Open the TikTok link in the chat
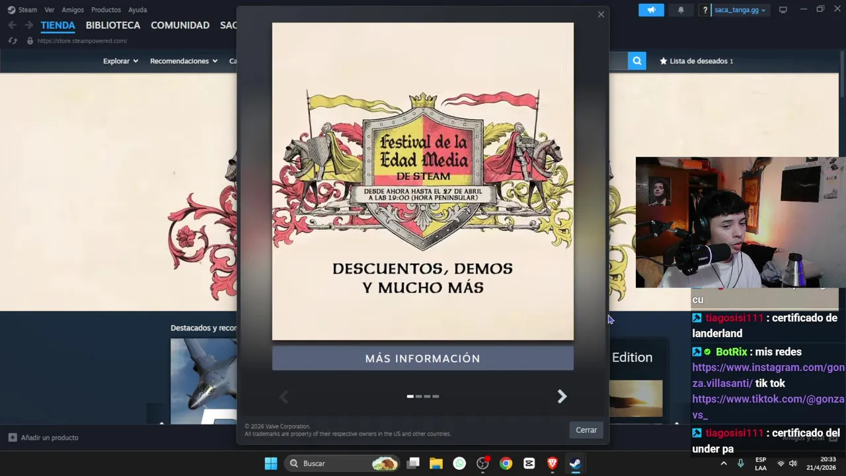 pos(768,407)
